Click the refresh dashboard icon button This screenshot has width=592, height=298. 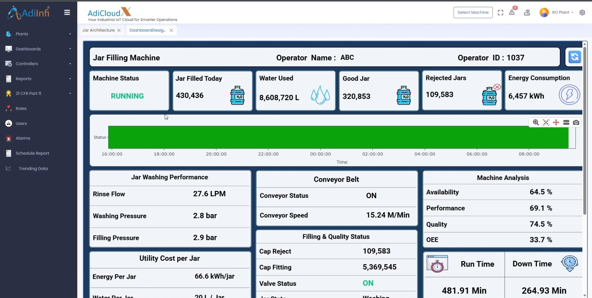click(x=574, y=57)
